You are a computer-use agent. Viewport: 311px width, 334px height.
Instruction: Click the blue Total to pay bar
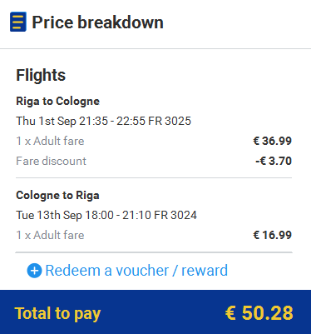pos(155,312)
